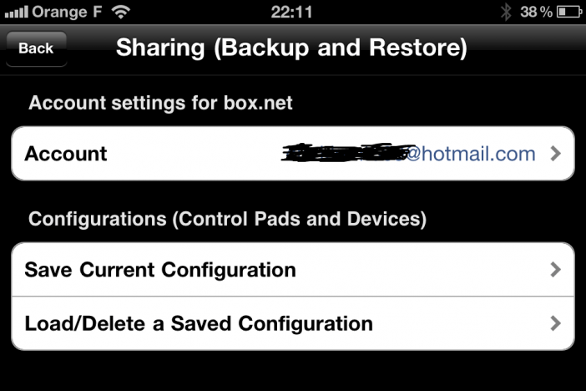Open Save Current Configuration
Screen dimensions: 586x391
[x=293, y=269]
